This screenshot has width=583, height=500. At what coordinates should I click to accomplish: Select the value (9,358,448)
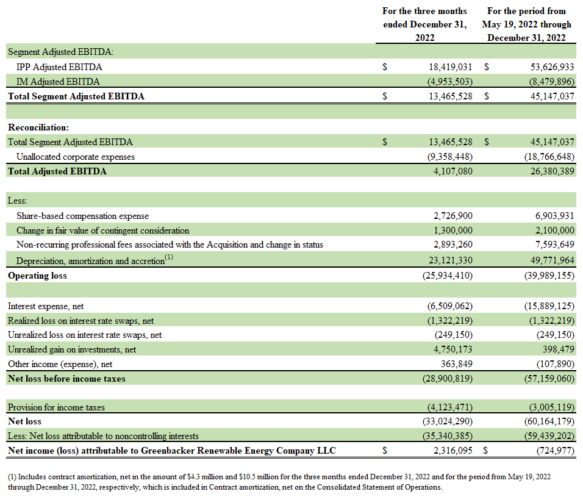[450, 157]
